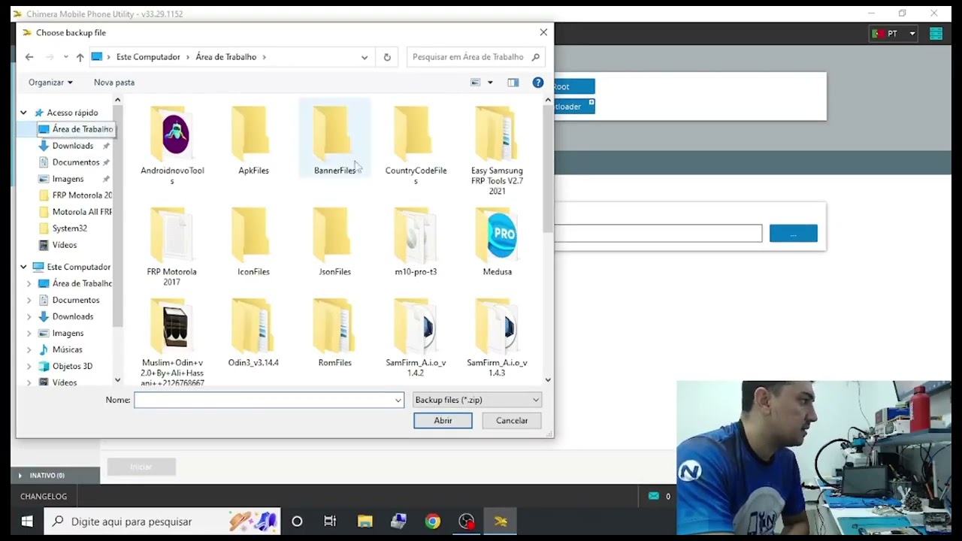Viewport: 962px width, 541px height.
Task: Open the SamFirm_A.i.o_v1.4.2 folder
Action: [x=416, y=337]
